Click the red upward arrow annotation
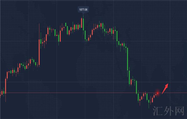Viewport: 187px width, 119px height. point(165,88)
